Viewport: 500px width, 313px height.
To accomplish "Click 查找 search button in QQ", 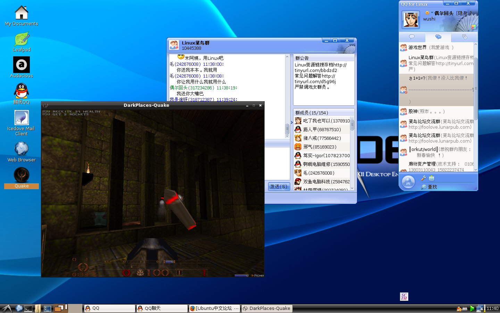I will coord(429,187).
